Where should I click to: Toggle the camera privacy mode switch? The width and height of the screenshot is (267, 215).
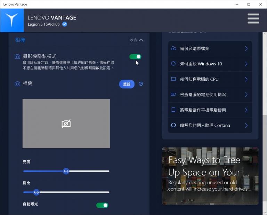point(135,57)
